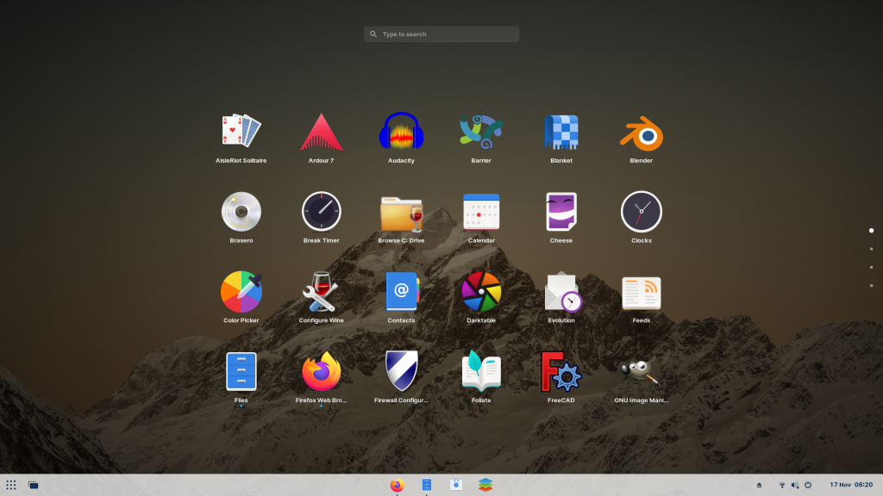Open the network indicator in the tray
Viewport: 883px width, 496px height.
click(x=781, y=485)
